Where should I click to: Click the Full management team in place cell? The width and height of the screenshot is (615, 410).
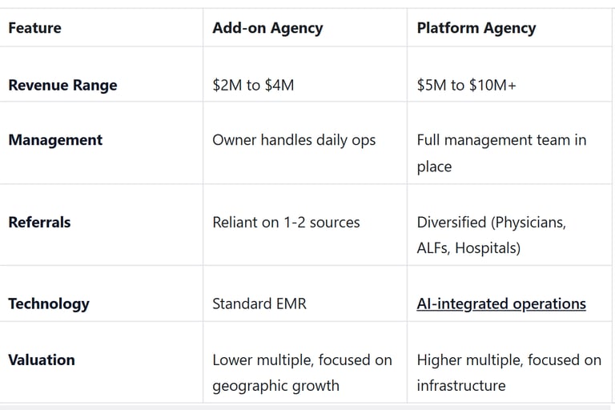coord(501,153)
